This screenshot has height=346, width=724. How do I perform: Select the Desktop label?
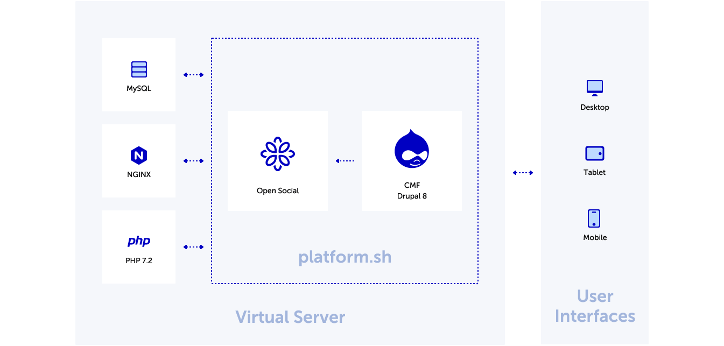coord(595,107)
